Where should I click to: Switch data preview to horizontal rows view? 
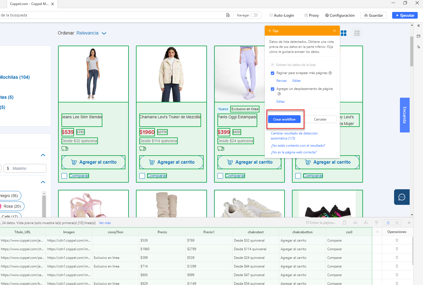(388, 223)
